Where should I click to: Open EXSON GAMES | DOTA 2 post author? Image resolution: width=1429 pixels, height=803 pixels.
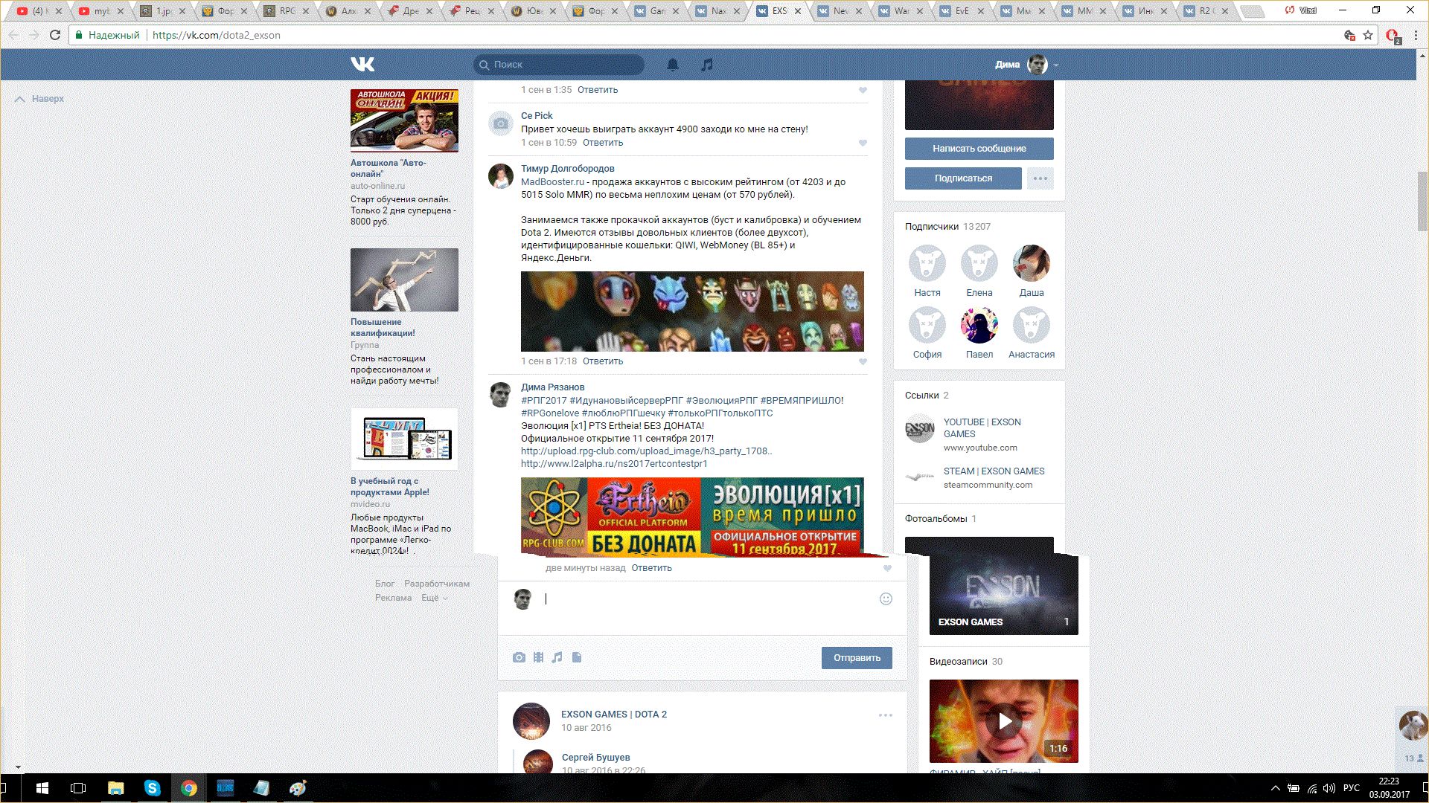pyautogui.click(x=613, y=715)
